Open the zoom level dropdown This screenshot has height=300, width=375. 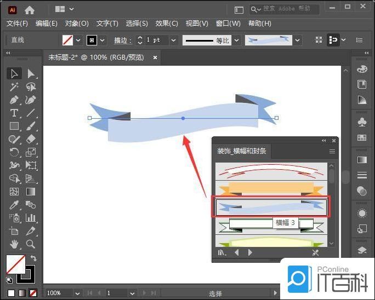pyautogui.click(x=77, y=293)
